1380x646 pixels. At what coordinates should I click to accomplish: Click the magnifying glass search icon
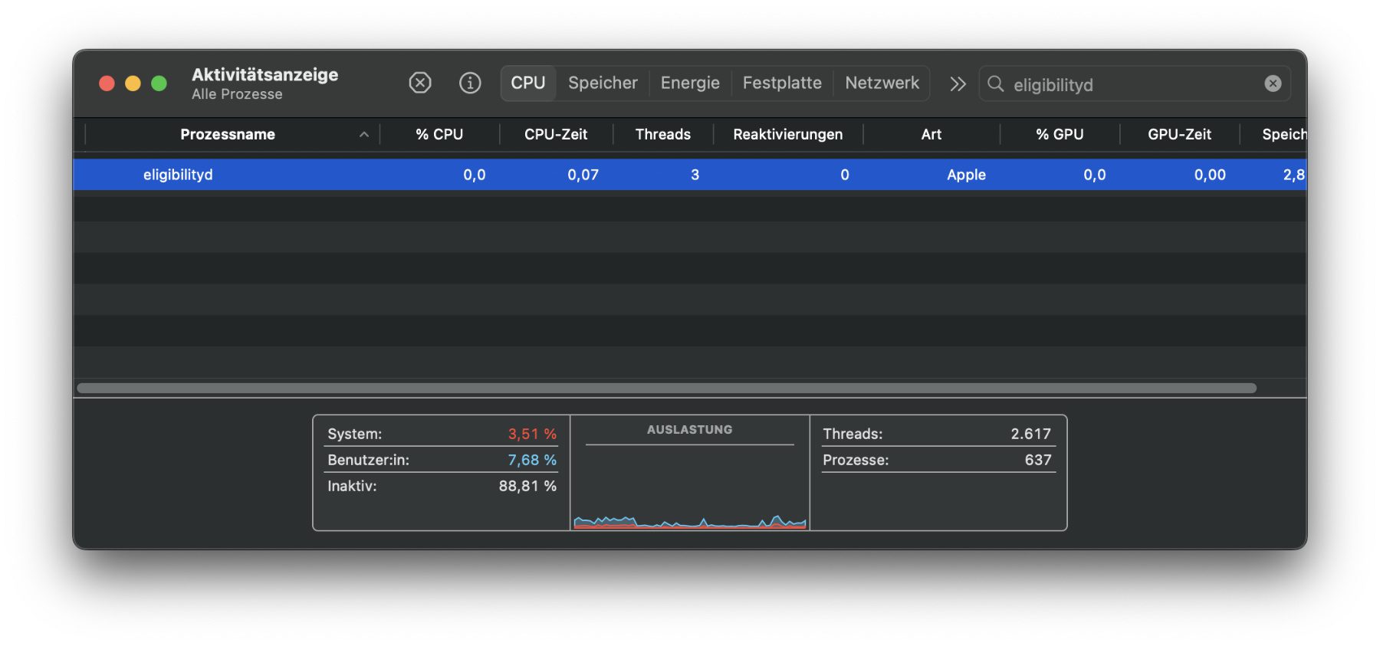tap(996, 84)
